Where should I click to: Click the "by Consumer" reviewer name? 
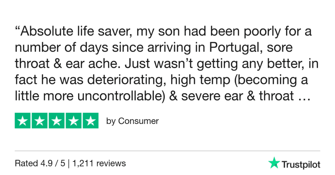click(x=132, y=121)
